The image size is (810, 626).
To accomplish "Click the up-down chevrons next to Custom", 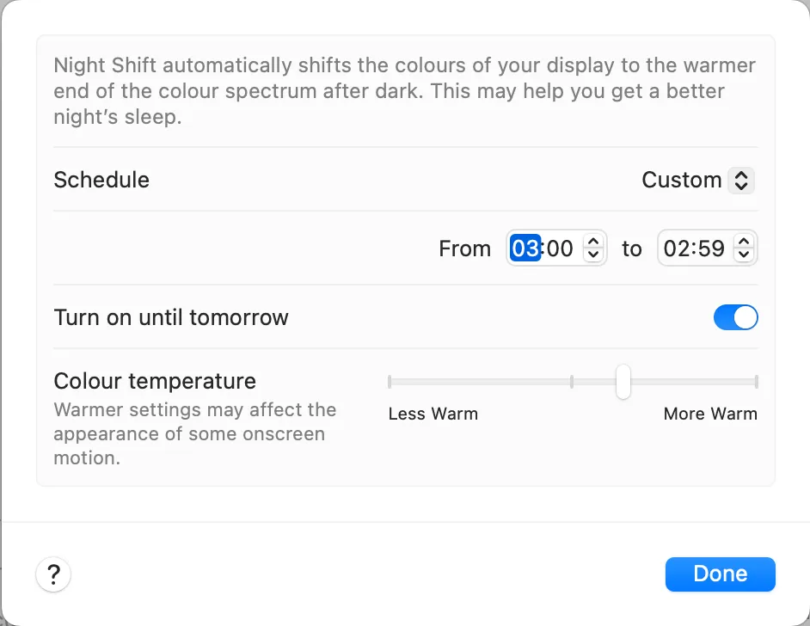I will [740, 180].
